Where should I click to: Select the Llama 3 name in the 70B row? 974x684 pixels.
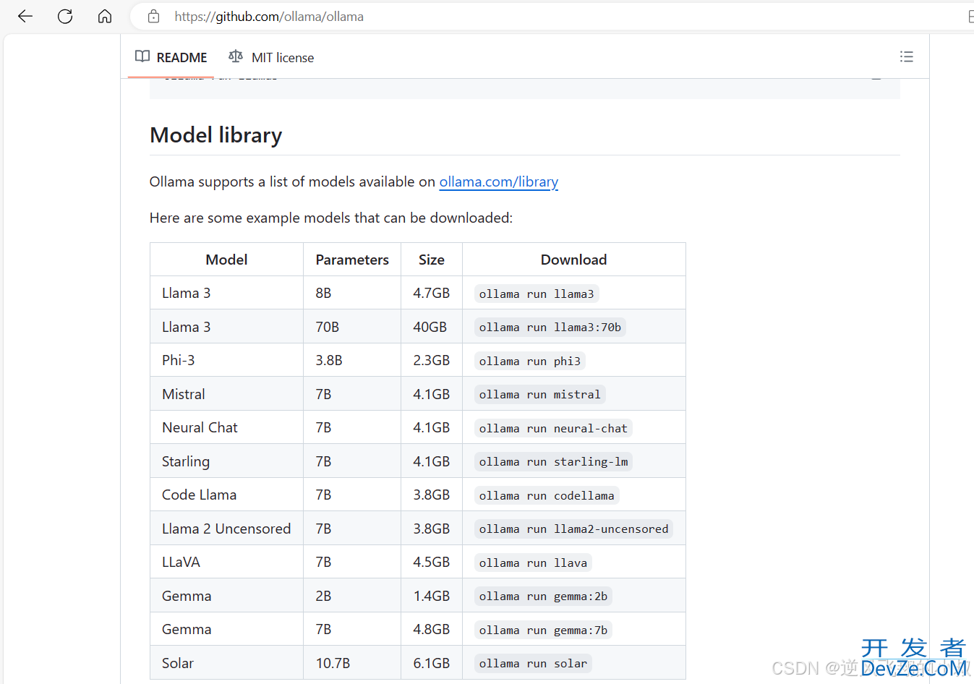coord(187,327)
